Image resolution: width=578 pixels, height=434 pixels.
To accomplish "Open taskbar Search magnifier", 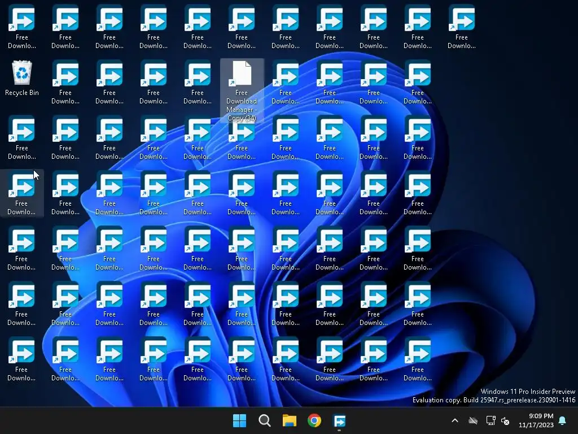I will (265, 420).
